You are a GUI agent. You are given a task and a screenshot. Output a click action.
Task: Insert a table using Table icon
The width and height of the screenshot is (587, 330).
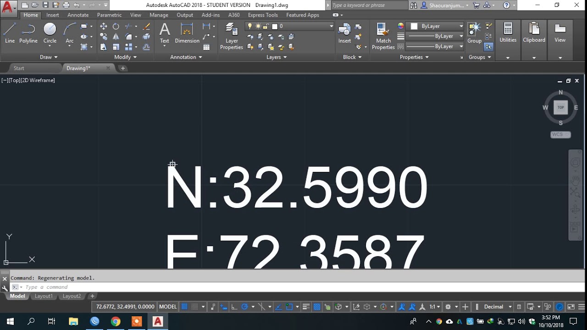(x=206, y=47)
